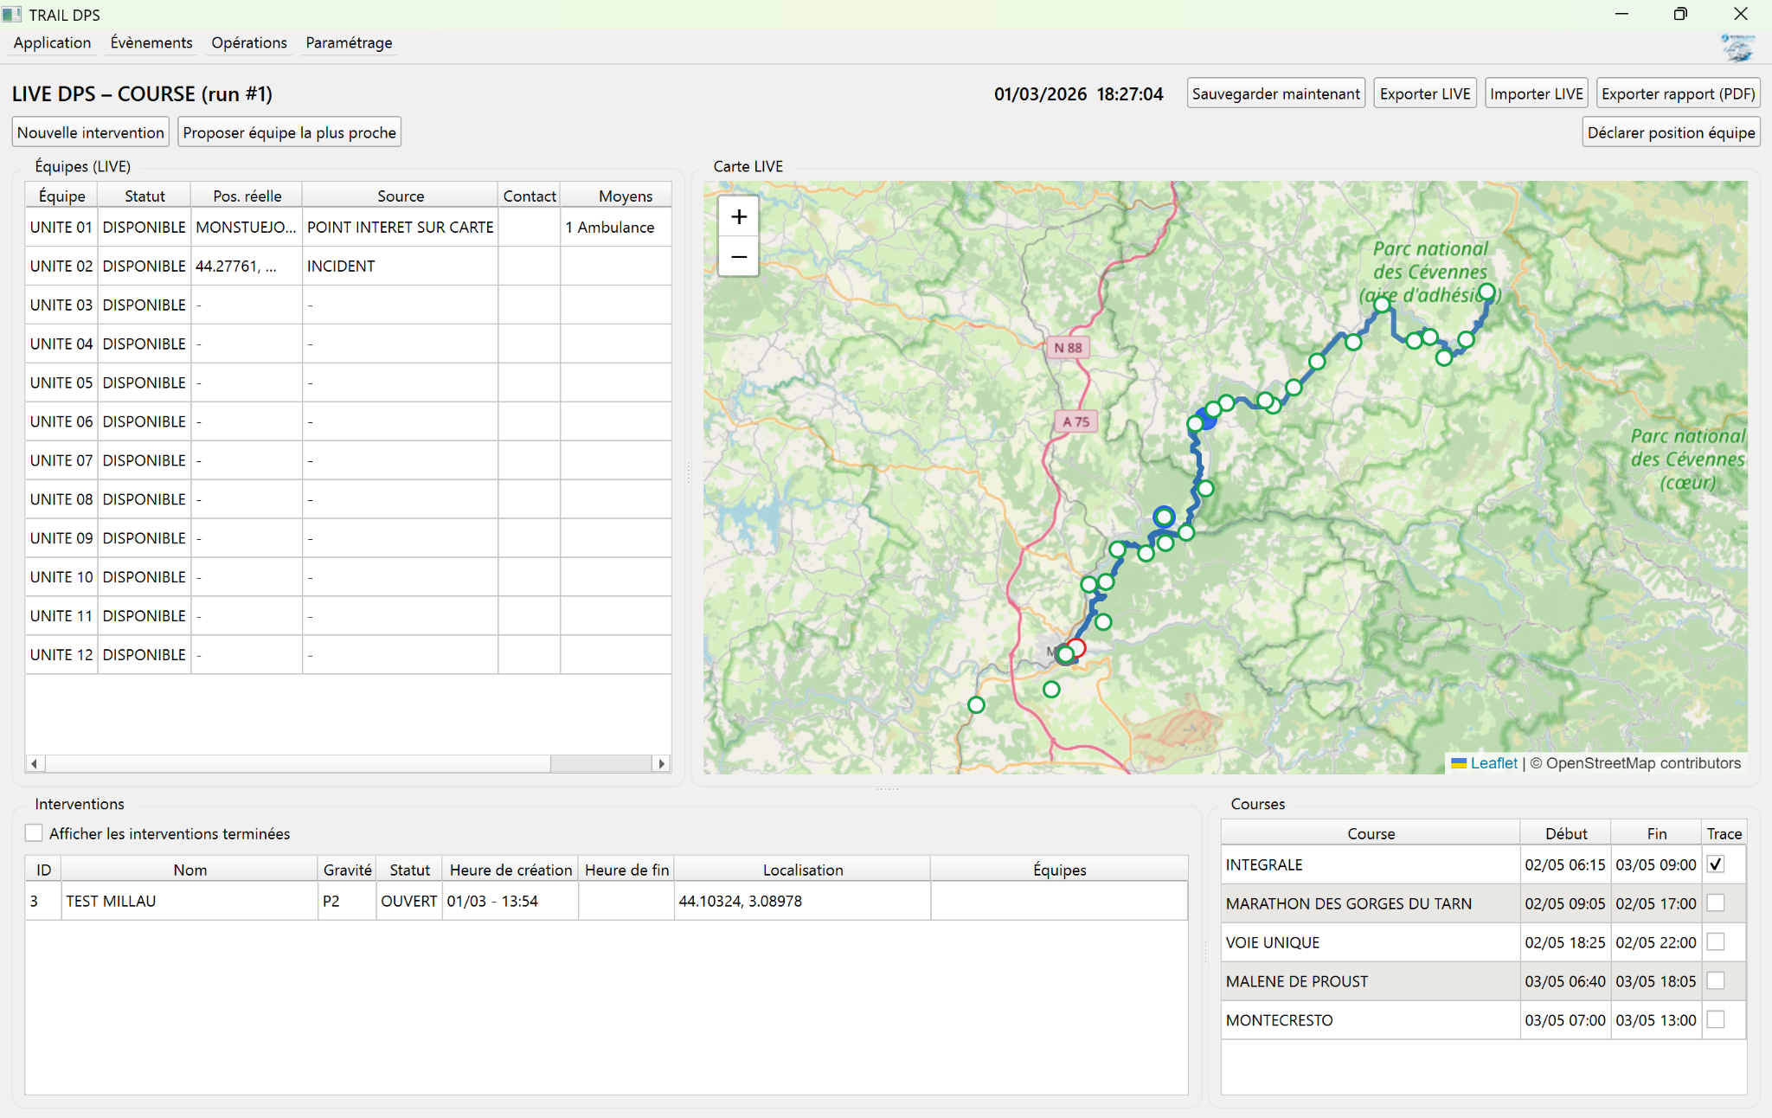Screen dimensions: 1772x1118
Task: Click the app logo in the top-right corner
Action: tap(1737, 47)
